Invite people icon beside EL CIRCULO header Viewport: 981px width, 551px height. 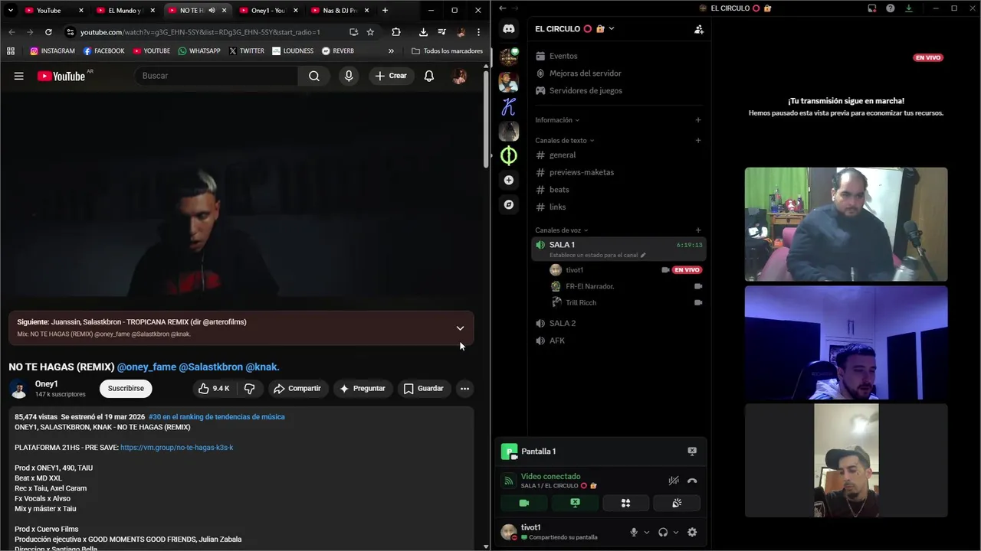point(698,29)
